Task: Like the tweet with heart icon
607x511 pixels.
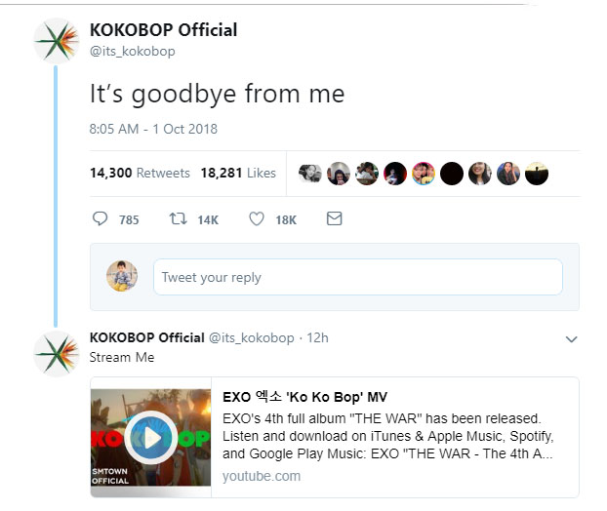Action: [x=257, y=219]
